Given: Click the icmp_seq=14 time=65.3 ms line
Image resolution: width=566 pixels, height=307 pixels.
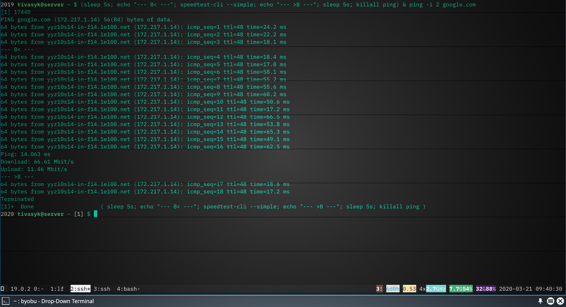Looking at the screenshot, I should [x=145, y=132].
